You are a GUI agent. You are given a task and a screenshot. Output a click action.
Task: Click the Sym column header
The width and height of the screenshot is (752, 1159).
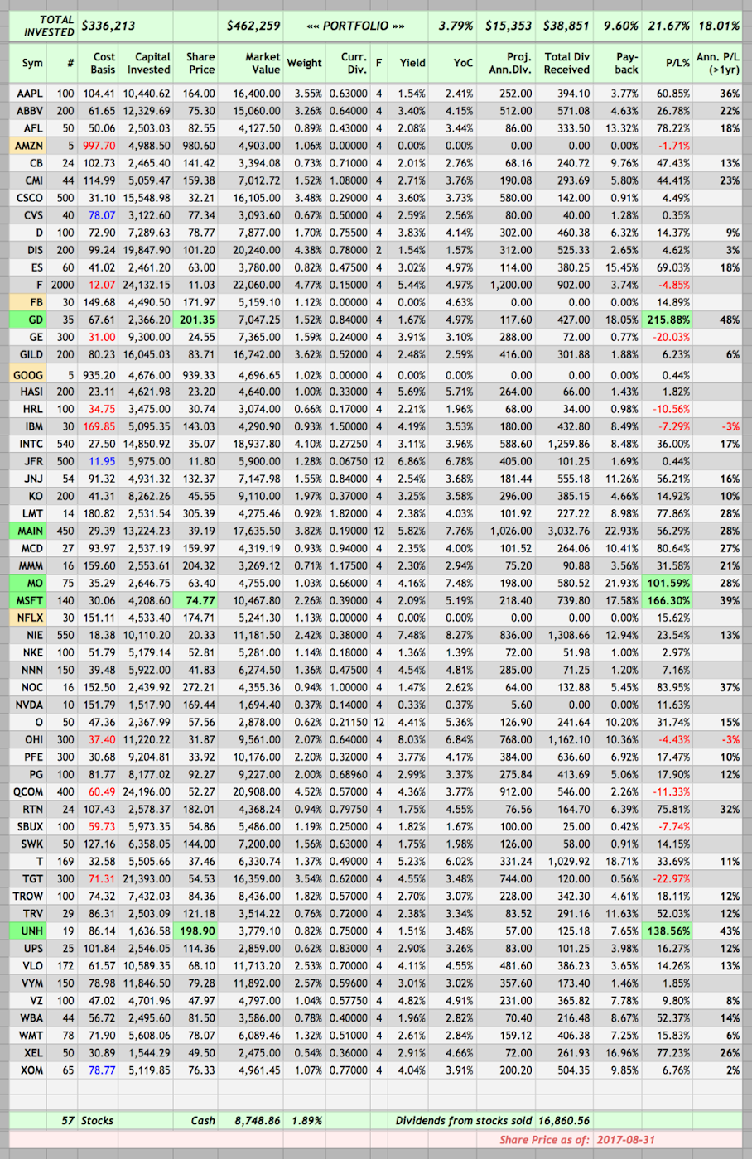coord(32,63)
